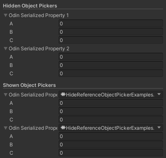Click puzzle icon in second object picker
The width and height of the screenshot is (166, 158).
click(63, 128)
